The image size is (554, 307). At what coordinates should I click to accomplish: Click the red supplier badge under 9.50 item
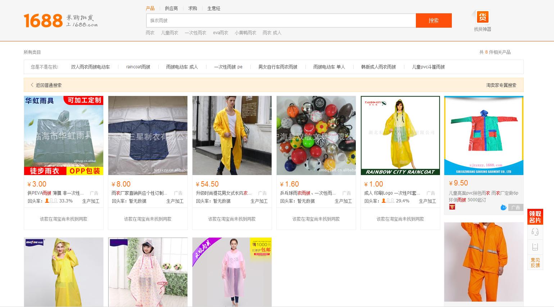pyautogui.click(x=452, y=207)
